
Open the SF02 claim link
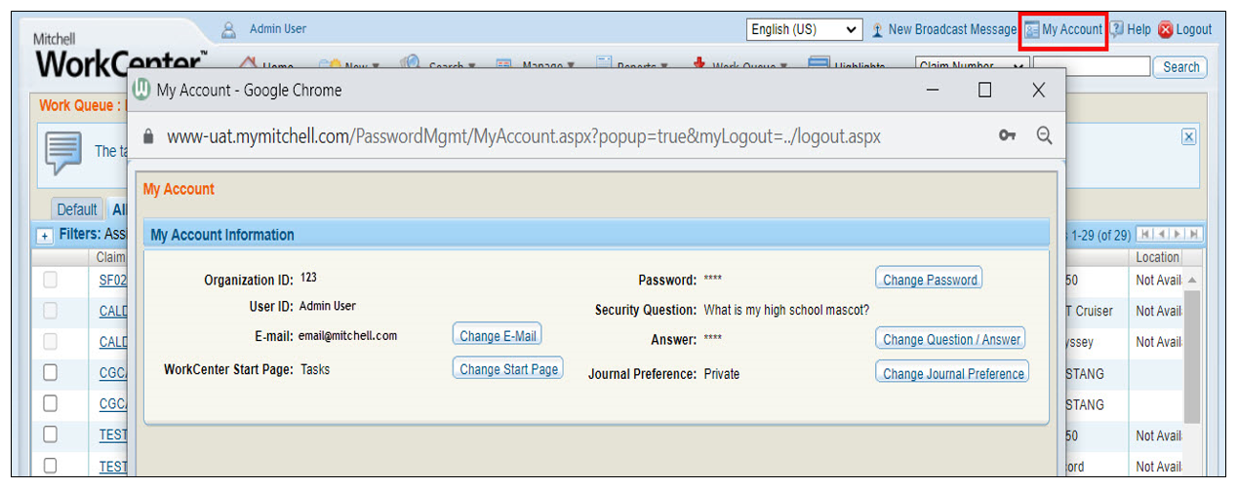tap(113, 280)
